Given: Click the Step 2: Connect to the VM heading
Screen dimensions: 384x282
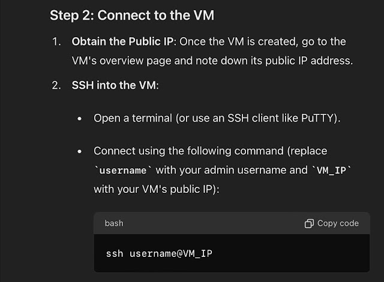Looking at the screenshot, I should tap(132, 15).
